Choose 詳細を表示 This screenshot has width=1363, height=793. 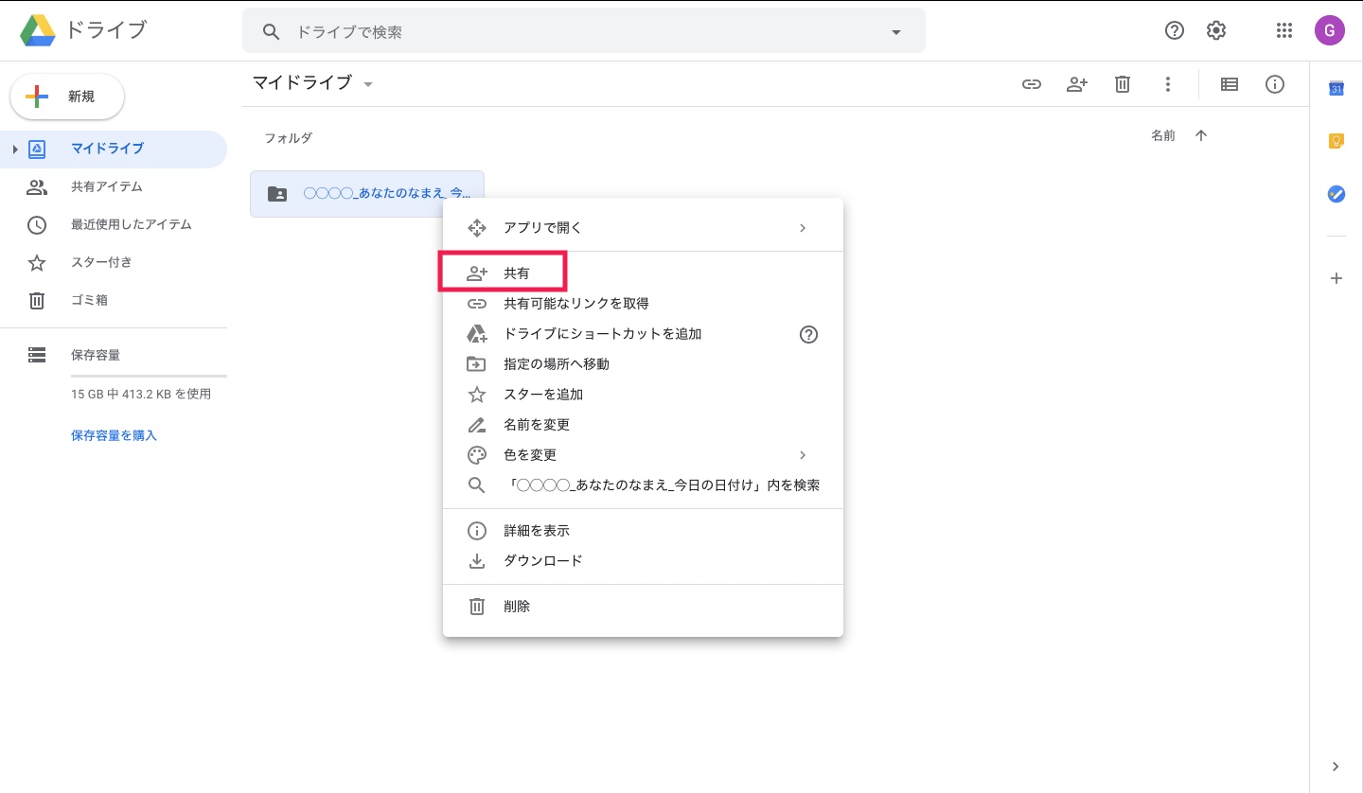(643, 531)
